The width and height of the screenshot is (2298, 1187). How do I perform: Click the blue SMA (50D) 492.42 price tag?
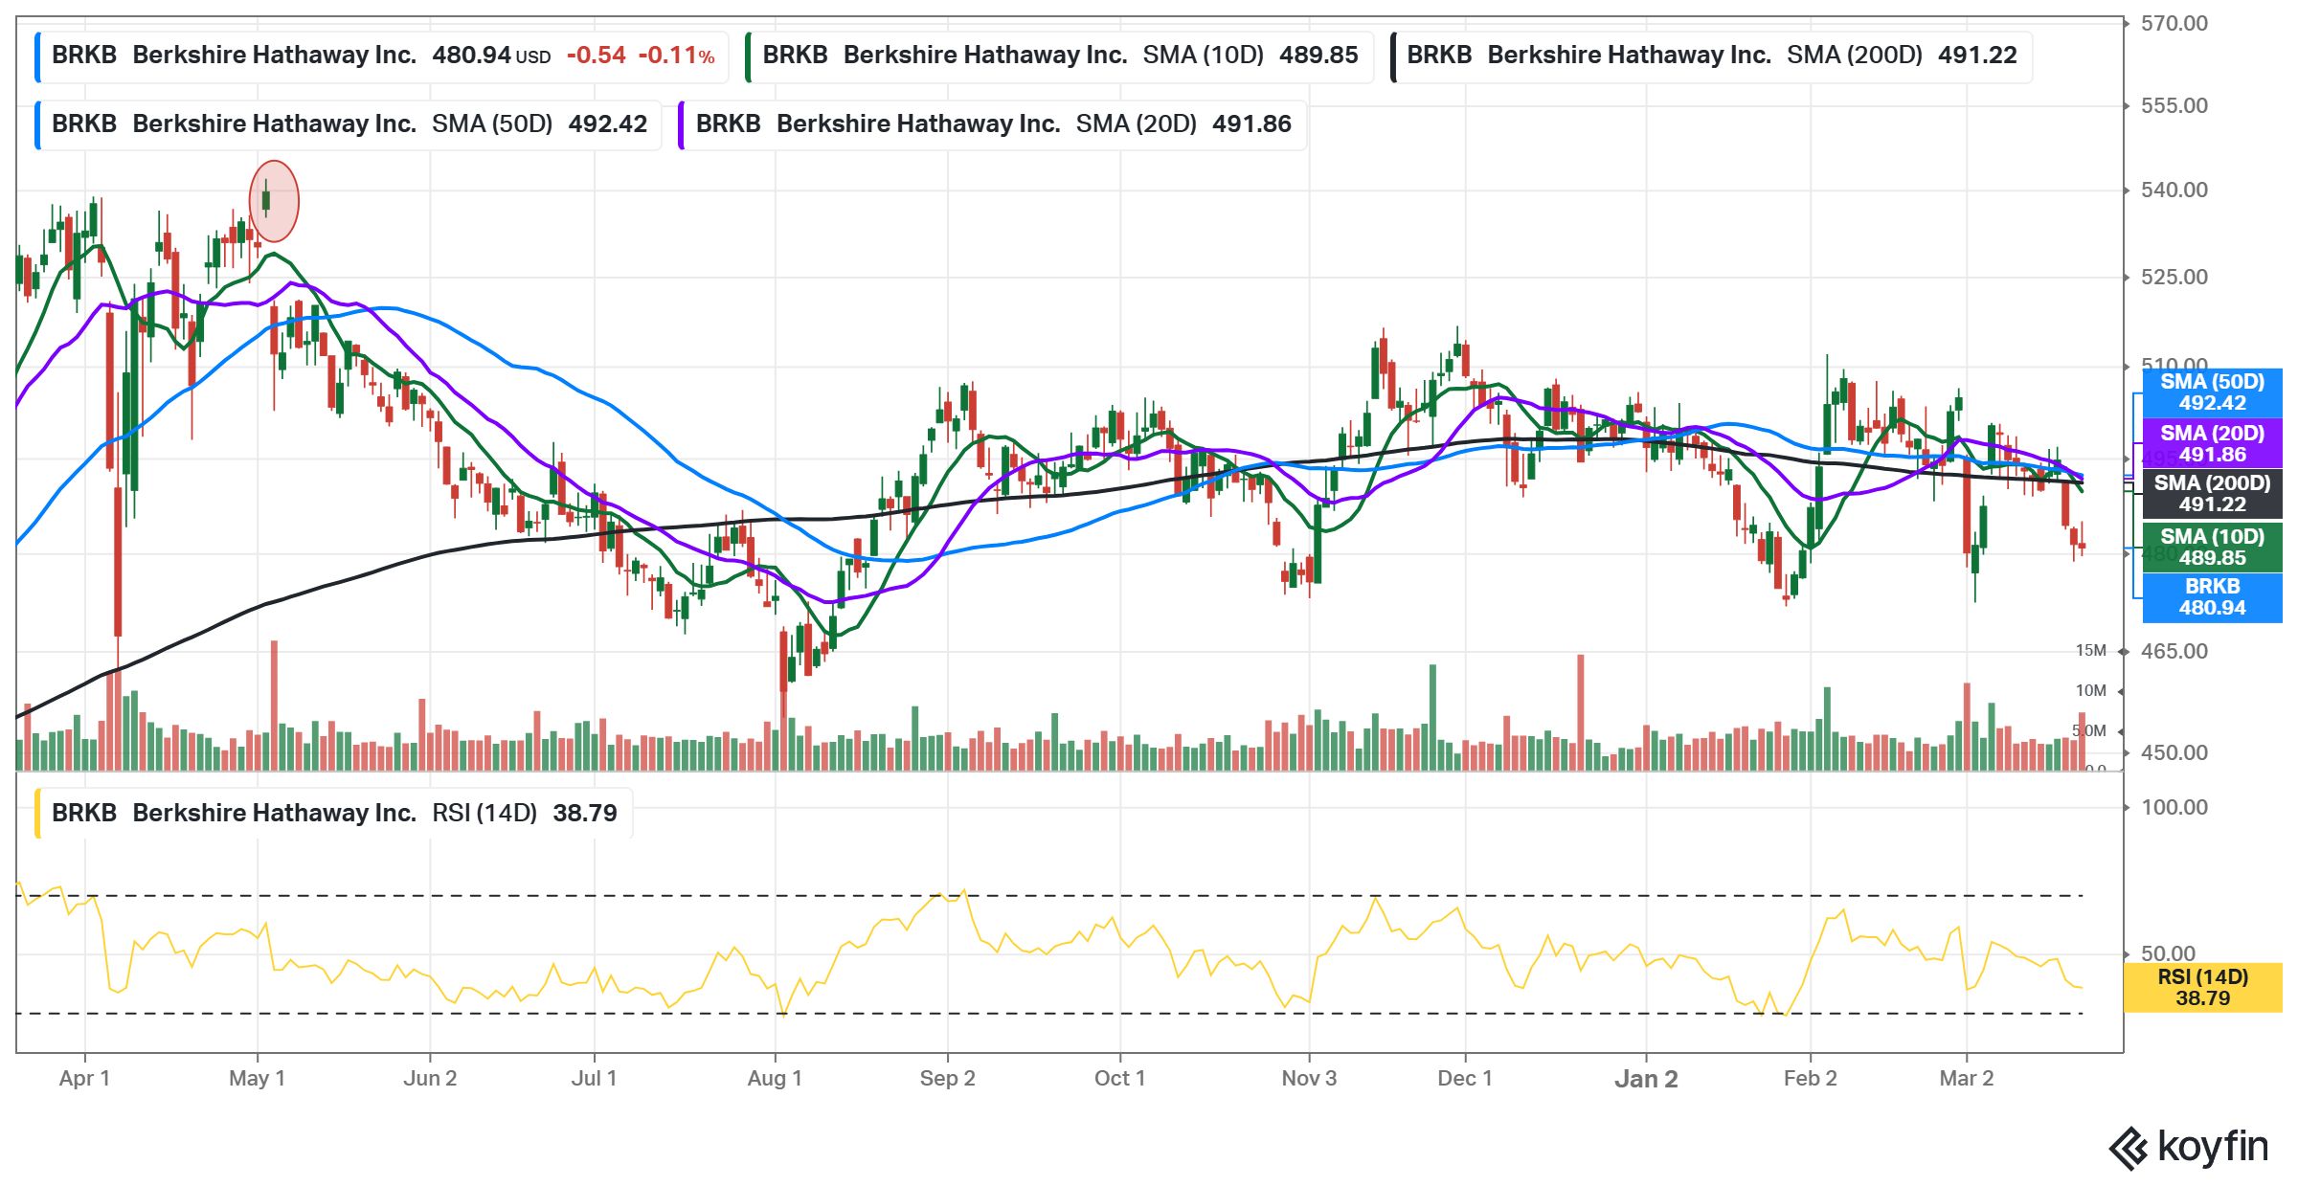point(2212,392)
